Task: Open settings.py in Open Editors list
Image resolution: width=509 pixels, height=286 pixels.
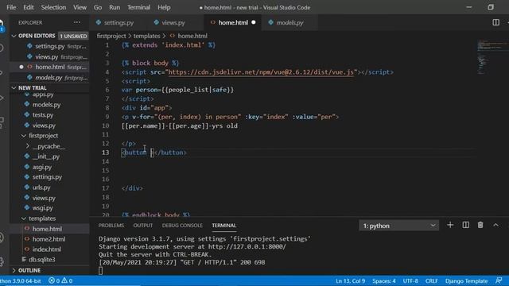Action: click(x=49, y=46)
